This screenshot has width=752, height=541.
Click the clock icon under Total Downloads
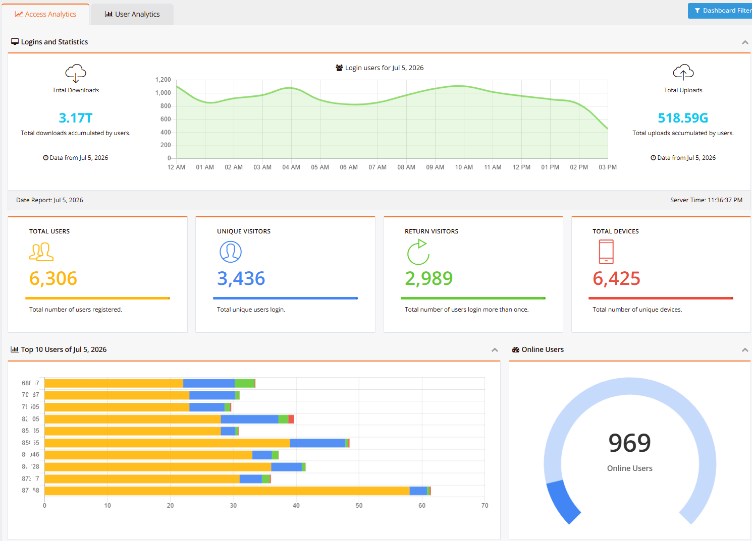tap(45, 158)
